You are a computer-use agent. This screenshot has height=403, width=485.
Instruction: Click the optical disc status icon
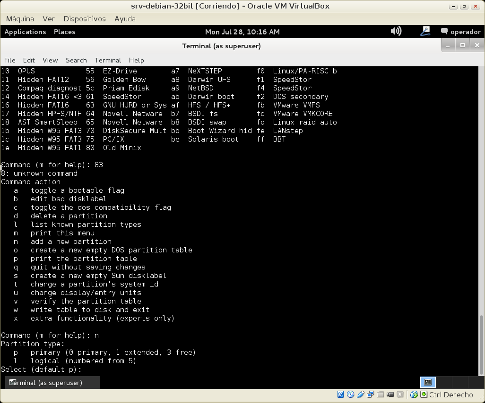pyautogui.click(x=350, y=394)
